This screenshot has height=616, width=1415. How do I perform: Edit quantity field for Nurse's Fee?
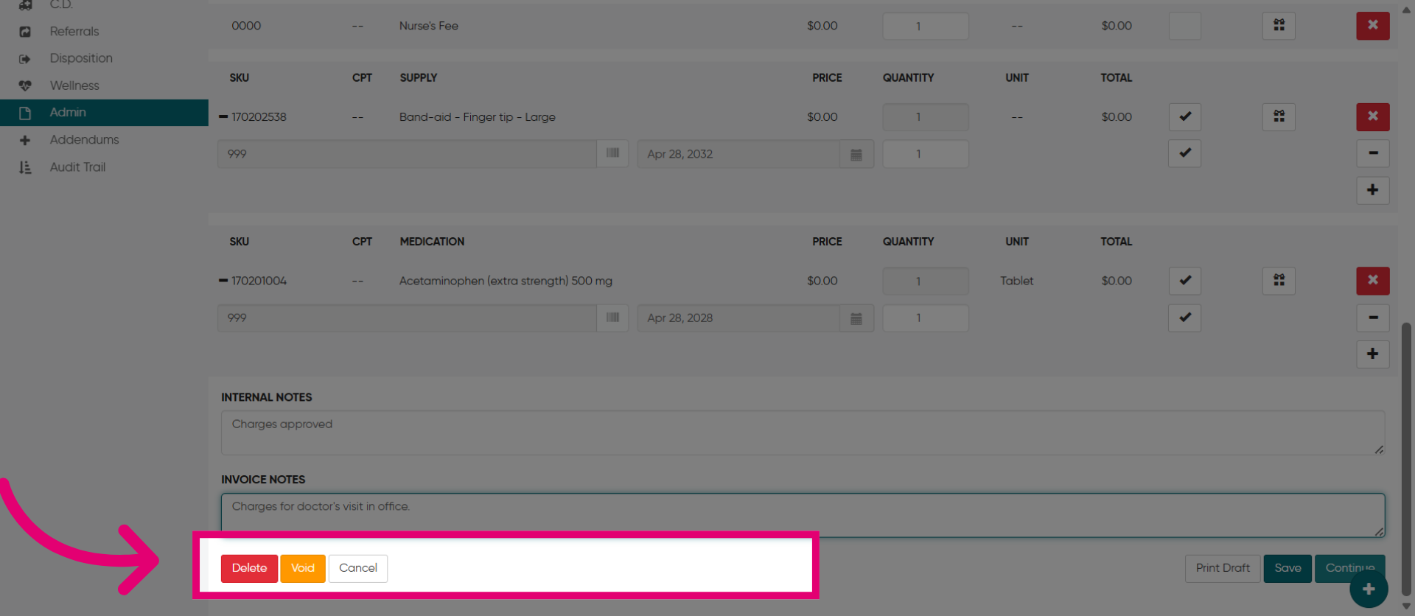coord(925,26)
